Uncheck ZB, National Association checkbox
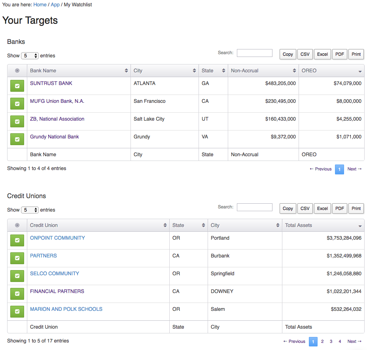Screen dimensions: 367x350 tap(17, 121)
